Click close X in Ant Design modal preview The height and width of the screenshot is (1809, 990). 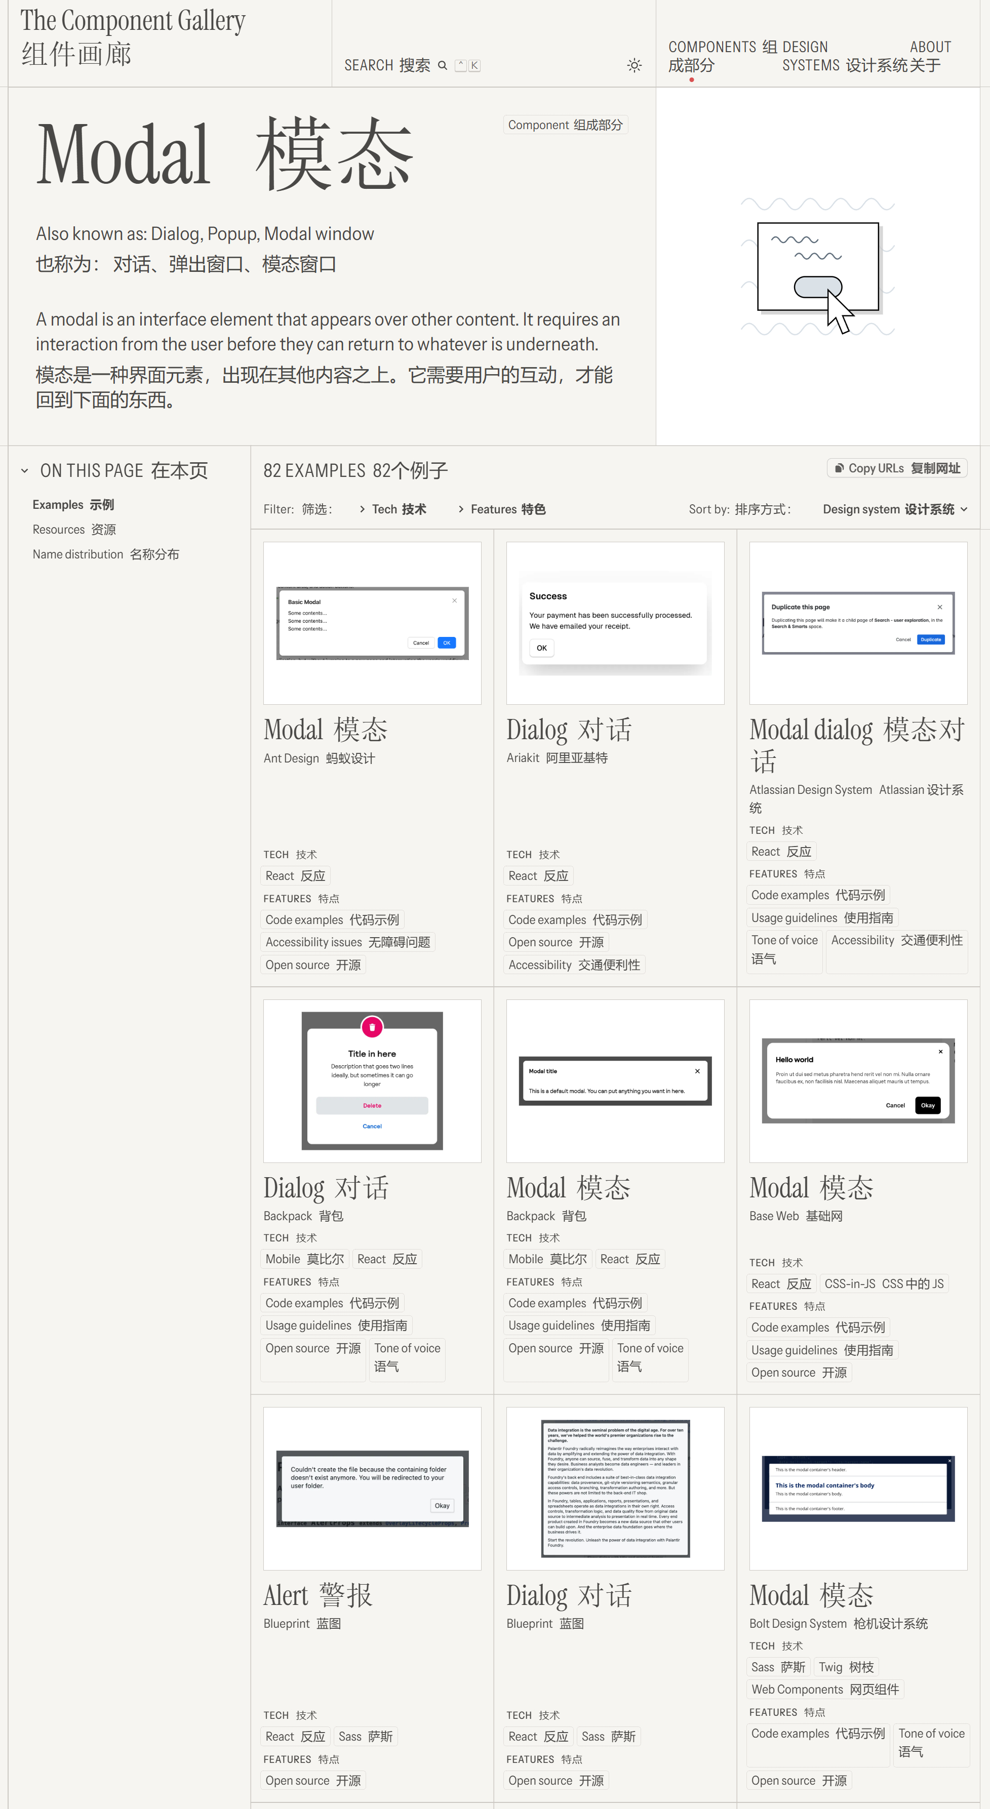[x=455, y=600]
